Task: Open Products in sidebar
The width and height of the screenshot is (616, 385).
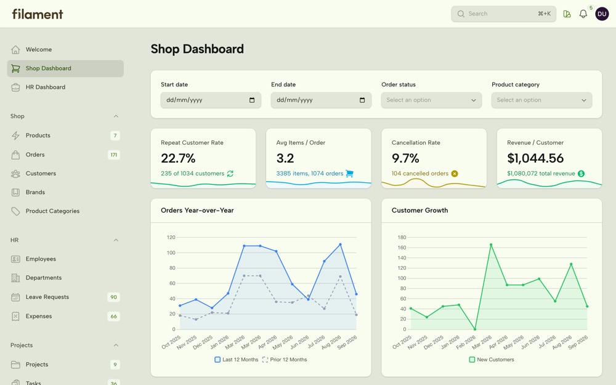Action: pos(65,136)
